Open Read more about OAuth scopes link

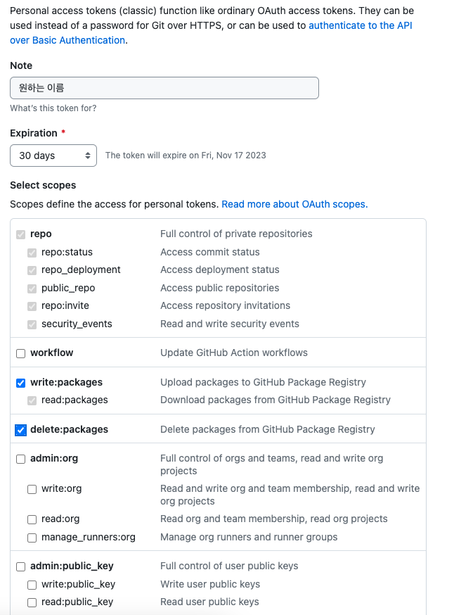294,204
